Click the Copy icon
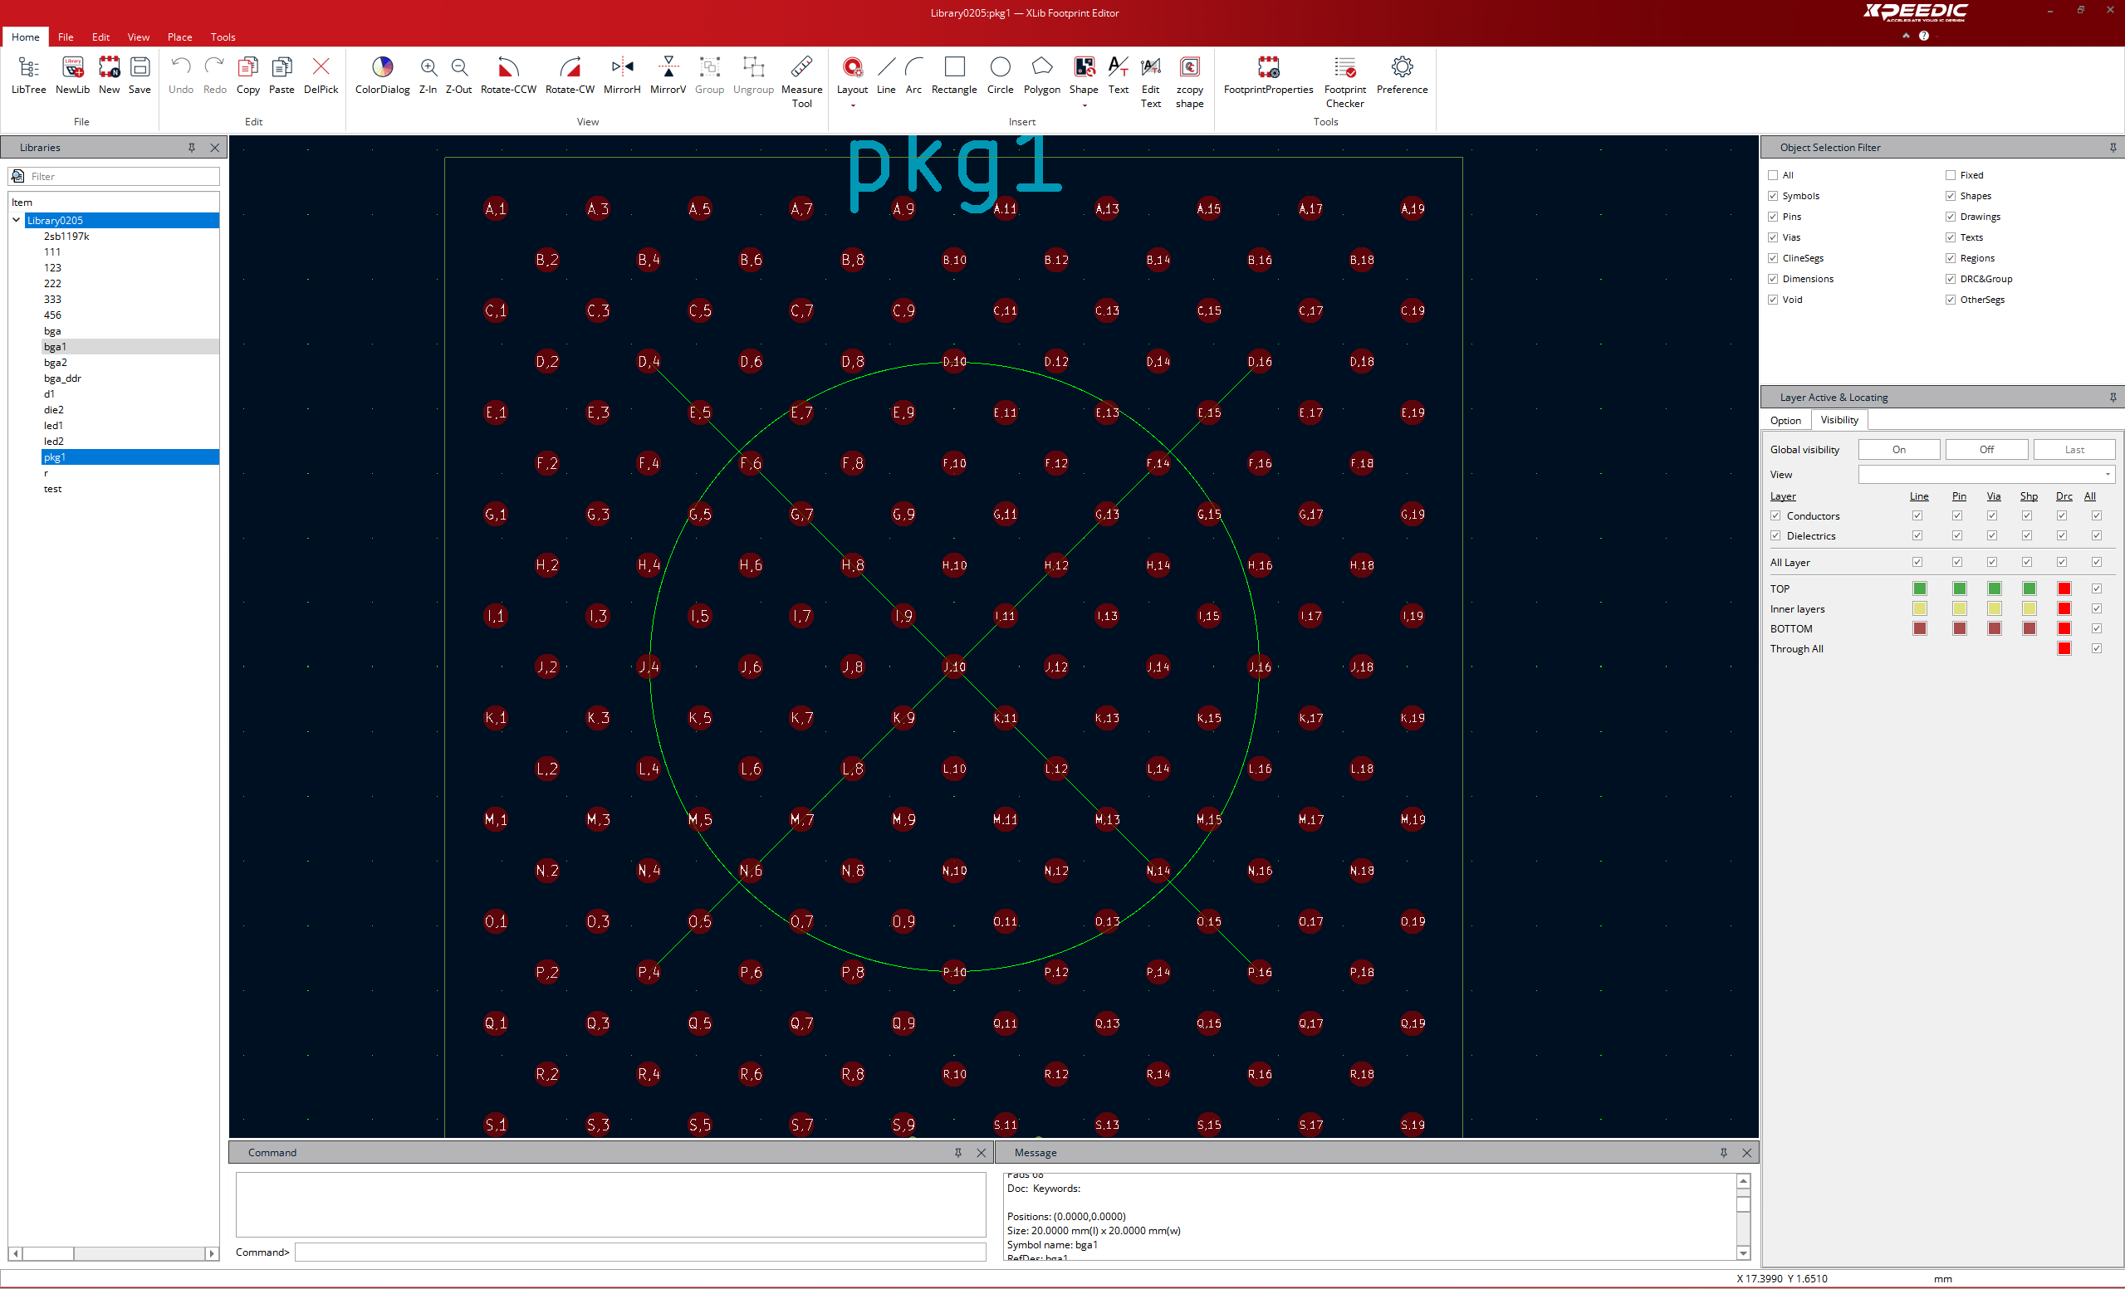The height and width of the screenshot is (1289, 2125). (248, 75)
